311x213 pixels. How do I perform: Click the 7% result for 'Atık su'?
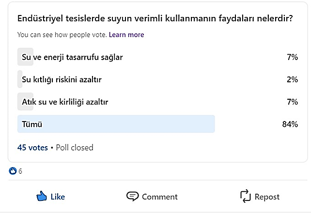(293, 102)
